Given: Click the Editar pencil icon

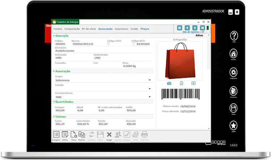Looking at the screenshot, I should (65, 135).
